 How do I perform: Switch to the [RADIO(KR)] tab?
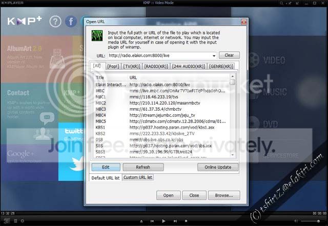156,66
